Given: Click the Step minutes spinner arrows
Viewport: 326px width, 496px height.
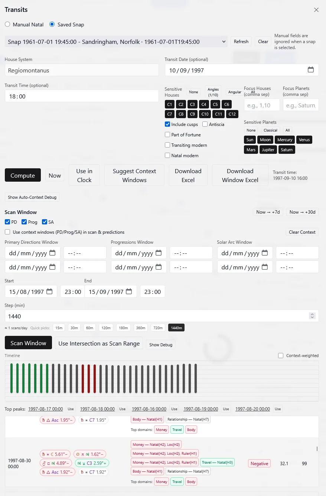Looking at the screenshot, I should click(x=312, y=316).
